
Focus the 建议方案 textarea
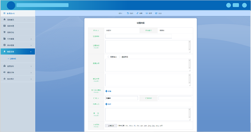148,80
